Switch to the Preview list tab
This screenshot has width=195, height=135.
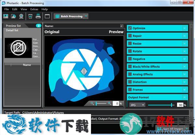13,26
